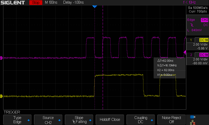The width and height of the screenshot is (209, 125).
Task: Select the channel 2 magenta settings box
Action: (198, 59)
